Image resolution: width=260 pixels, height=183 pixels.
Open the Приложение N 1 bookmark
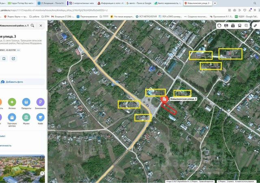click(x=221, y=17)
